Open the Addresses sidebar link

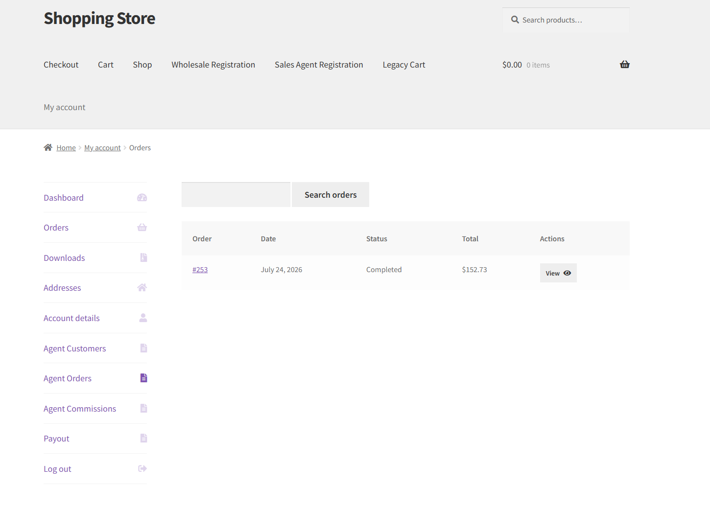coord(62,288)
